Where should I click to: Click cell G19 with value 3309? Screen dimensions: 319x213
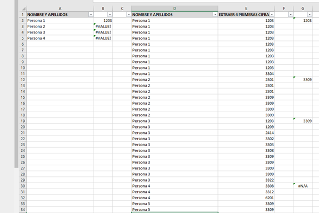click(x=303, y=121)
